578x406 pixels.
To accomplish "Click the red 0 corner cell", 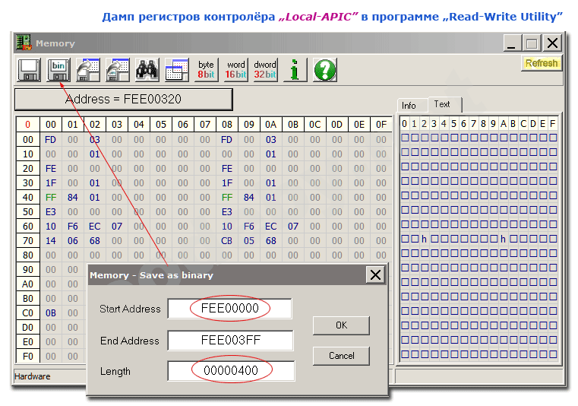I will pyautogui.click(x=28, y=125).
